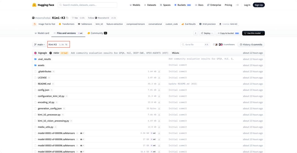Open Docs in top navigation

click(x=199, y=5)
